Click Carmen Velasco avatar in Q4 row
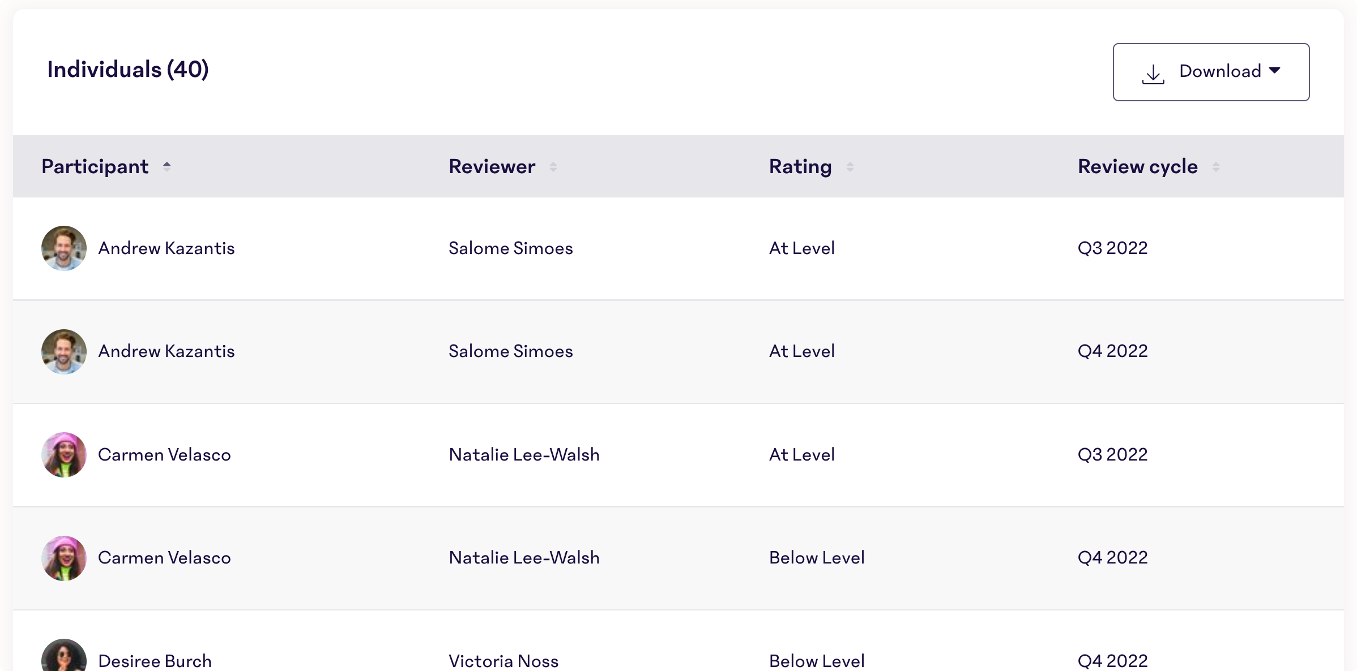This screenshot has height=671, width=1357. (64, 558)
